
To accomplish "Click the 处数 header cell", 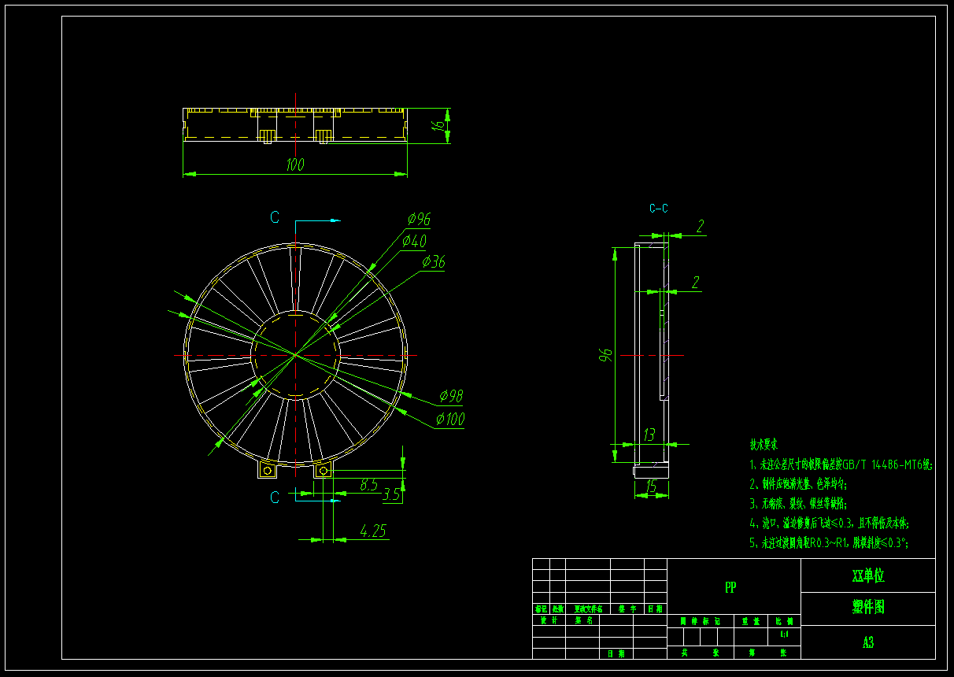I will point(557,609).
